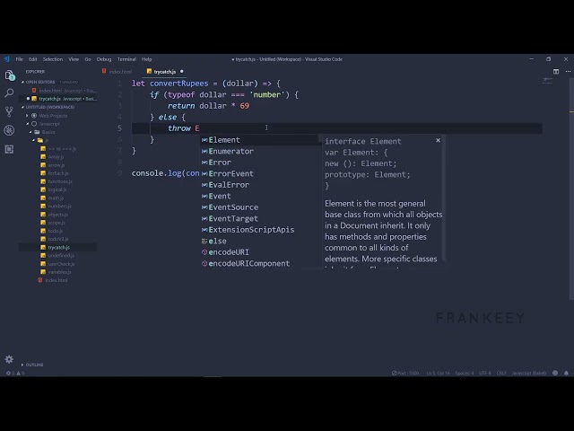
Task: Switch to the index.html editor tab
Action: pyautogui.click(x=118, y=72)
